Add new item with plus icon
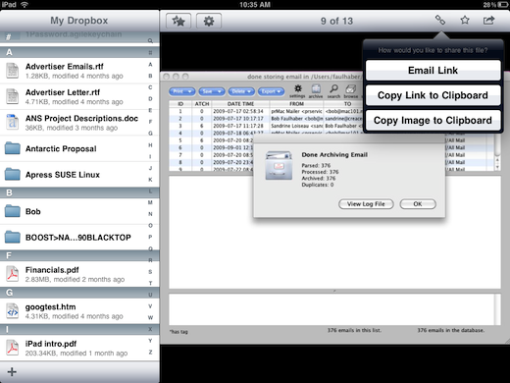This screenshot has width=510, height=383. (12, 372)
